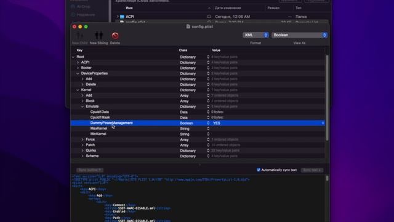The height and width of the screenshot is (222, 394).
Task: Sort Finder list by Имя column
Action: pyautogui.click(x=129, y=8)
